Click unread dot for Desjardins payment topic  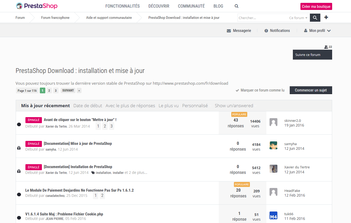click(x=19, y=195)
